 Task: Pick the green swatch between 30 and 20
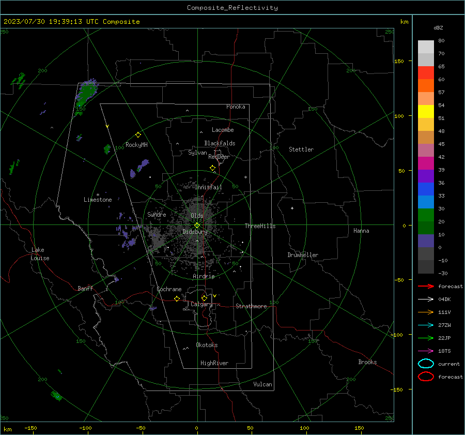(426, 215)
